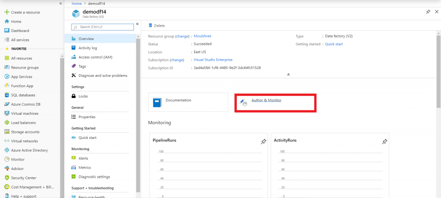The height and width of the screenshot is (198, 441).
Task: Select Overview in the resource menu
Action: (x=100, y=38)
